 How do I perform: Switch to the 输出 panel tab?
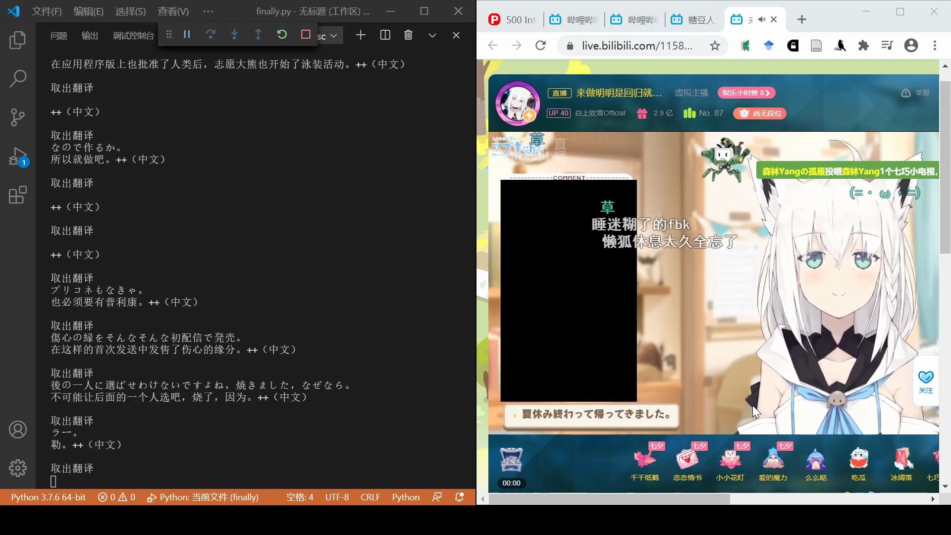click(90, 36)
